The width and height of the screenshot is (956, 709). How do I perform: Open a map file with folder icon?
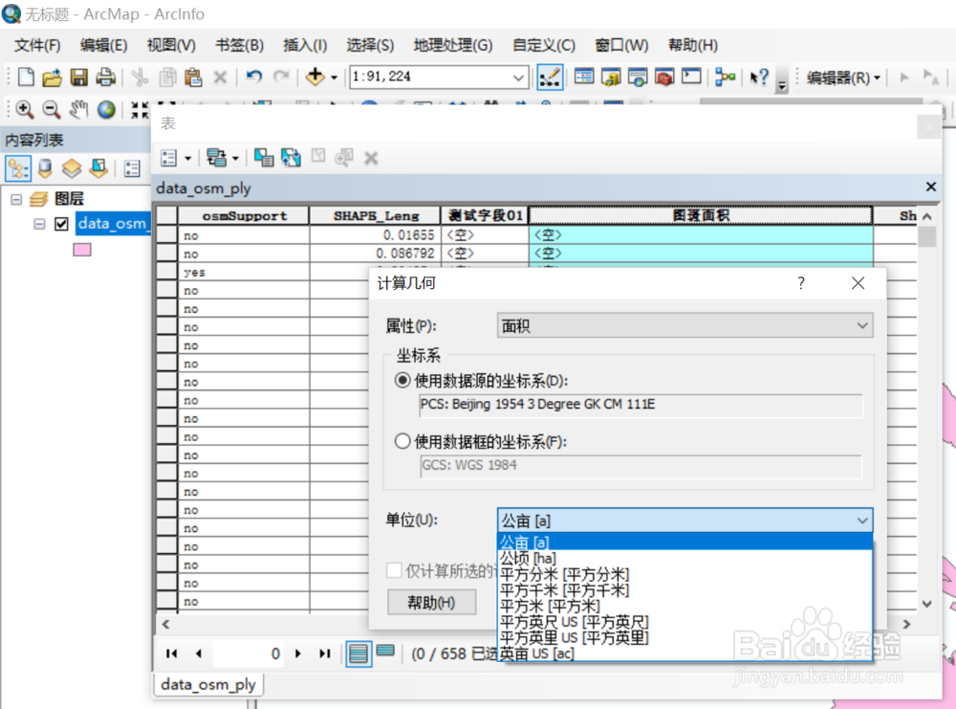point(52,77)
